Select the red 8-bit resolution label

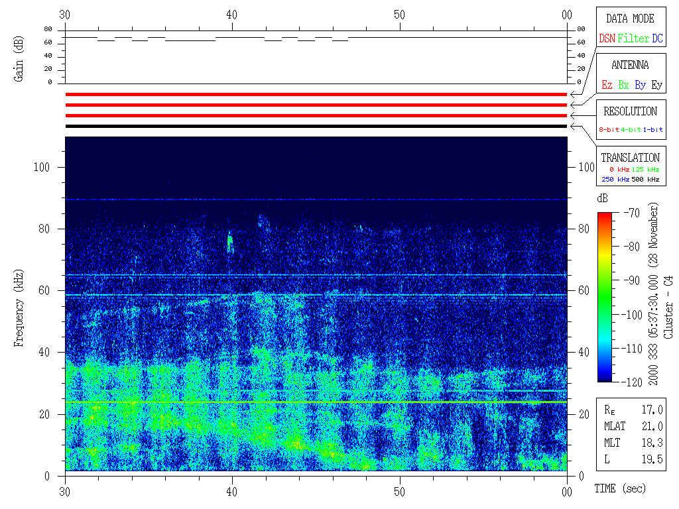609,130
